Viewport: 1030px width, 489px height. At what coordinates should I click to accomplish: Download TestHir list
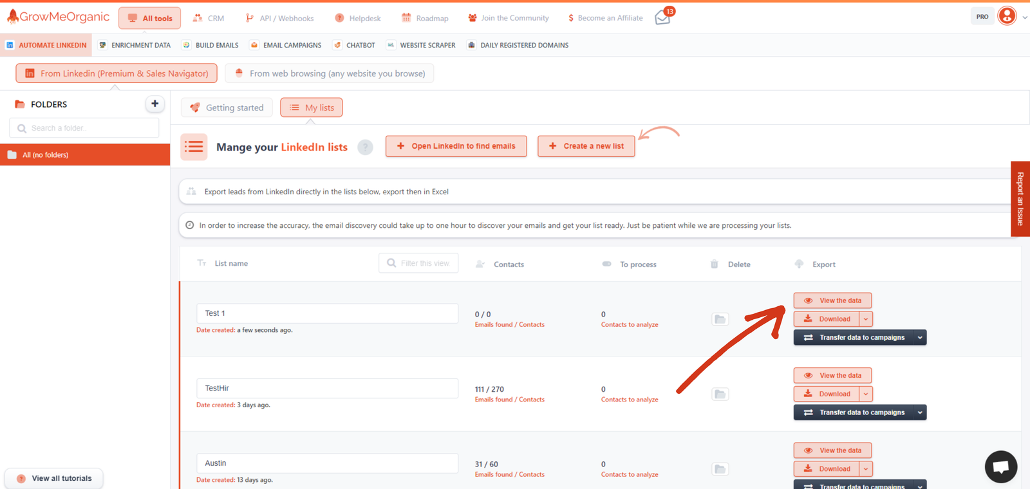(x=827, y=394)
